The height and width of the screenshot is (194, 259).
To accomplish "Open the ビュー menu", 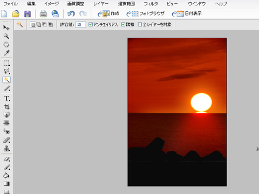I will 172,4.
